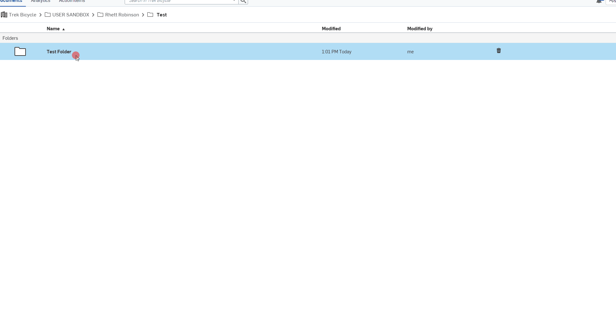Click the 1:01 PM Today modified cell
616x325 pixels.
(x=336, y=52)
